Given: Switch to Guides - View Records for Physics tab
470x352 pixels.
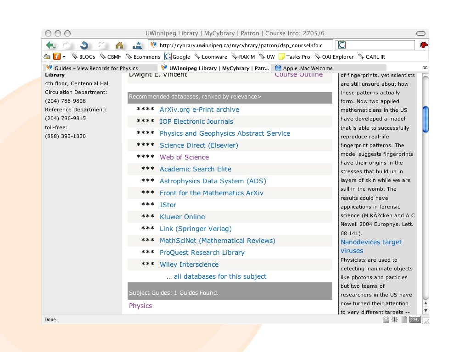Looking at the screenshot, I should tap(99, 68).
